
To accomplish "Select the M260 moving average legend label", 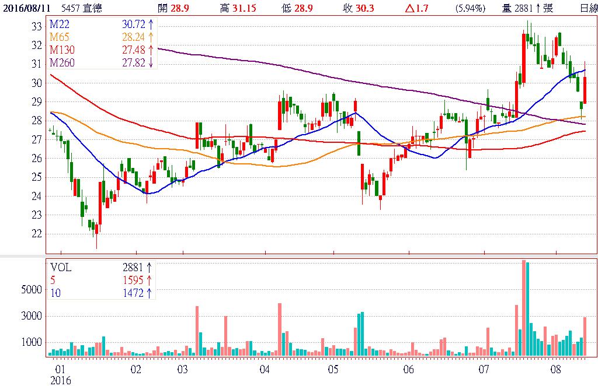I will (62, 63).
